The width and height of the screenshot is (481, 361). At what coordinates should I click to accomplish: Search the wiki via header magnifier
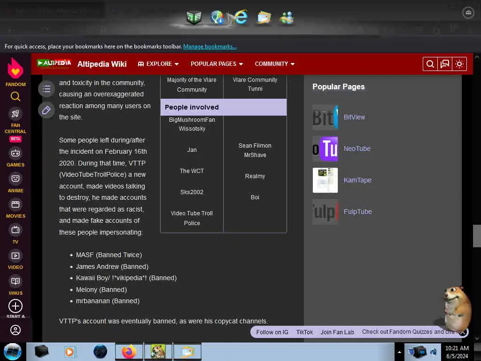[x=430, y=64]
